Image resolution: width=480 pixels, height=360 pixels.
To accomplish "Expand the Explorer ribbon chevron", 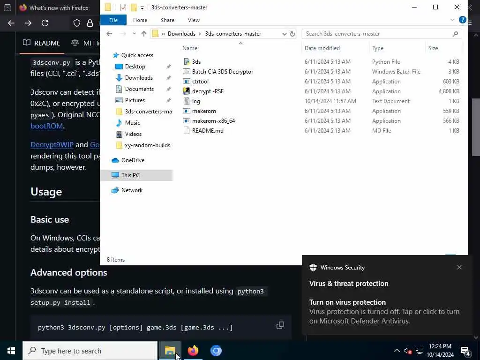I will [x=452, y=20].
